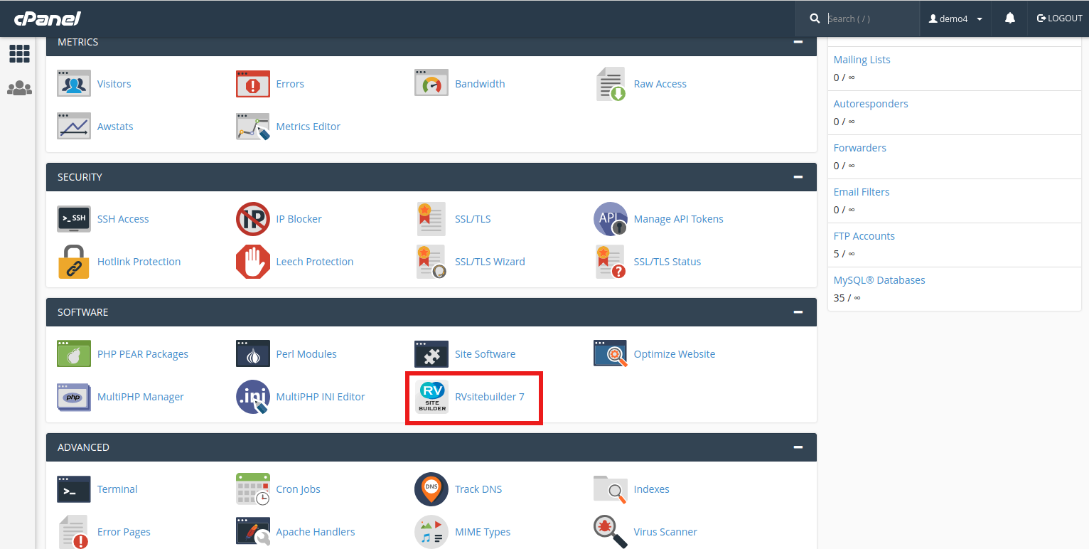1089x549 pixels.
Task: Collapse the Security section
Action: 798,177
